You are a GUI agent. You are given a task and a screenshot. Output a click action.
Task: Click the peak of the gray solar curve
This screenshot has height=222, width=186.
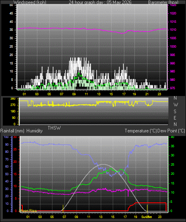[104, 164]
